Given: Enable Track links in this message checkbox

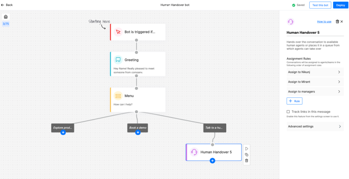Looking at the screenshot, I should point(288,112).
